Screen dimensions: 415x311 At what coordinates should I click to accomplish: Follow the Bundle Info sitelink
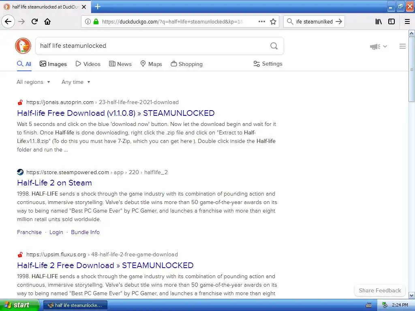[85, 232]
